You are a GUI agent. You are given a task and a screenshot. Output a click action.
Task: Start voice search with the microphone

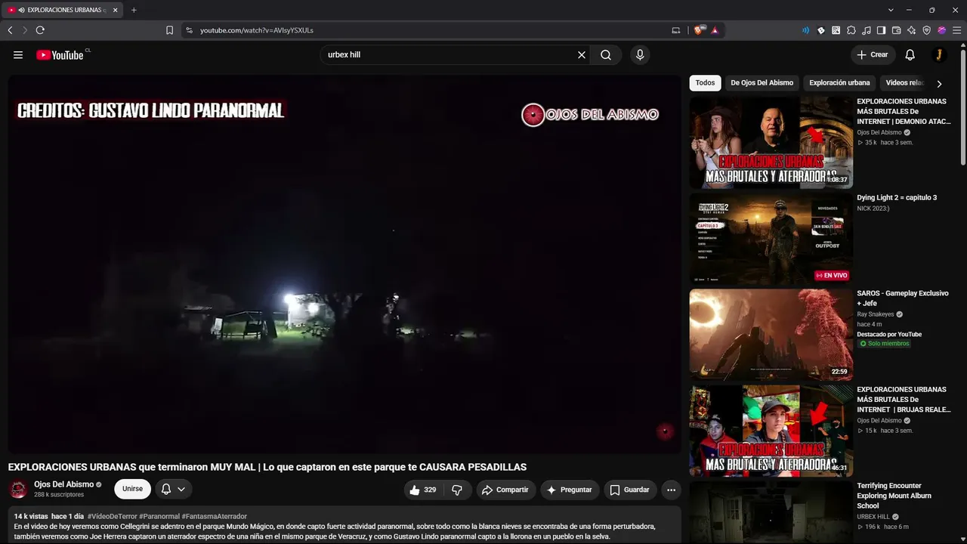tap(640, 55)
